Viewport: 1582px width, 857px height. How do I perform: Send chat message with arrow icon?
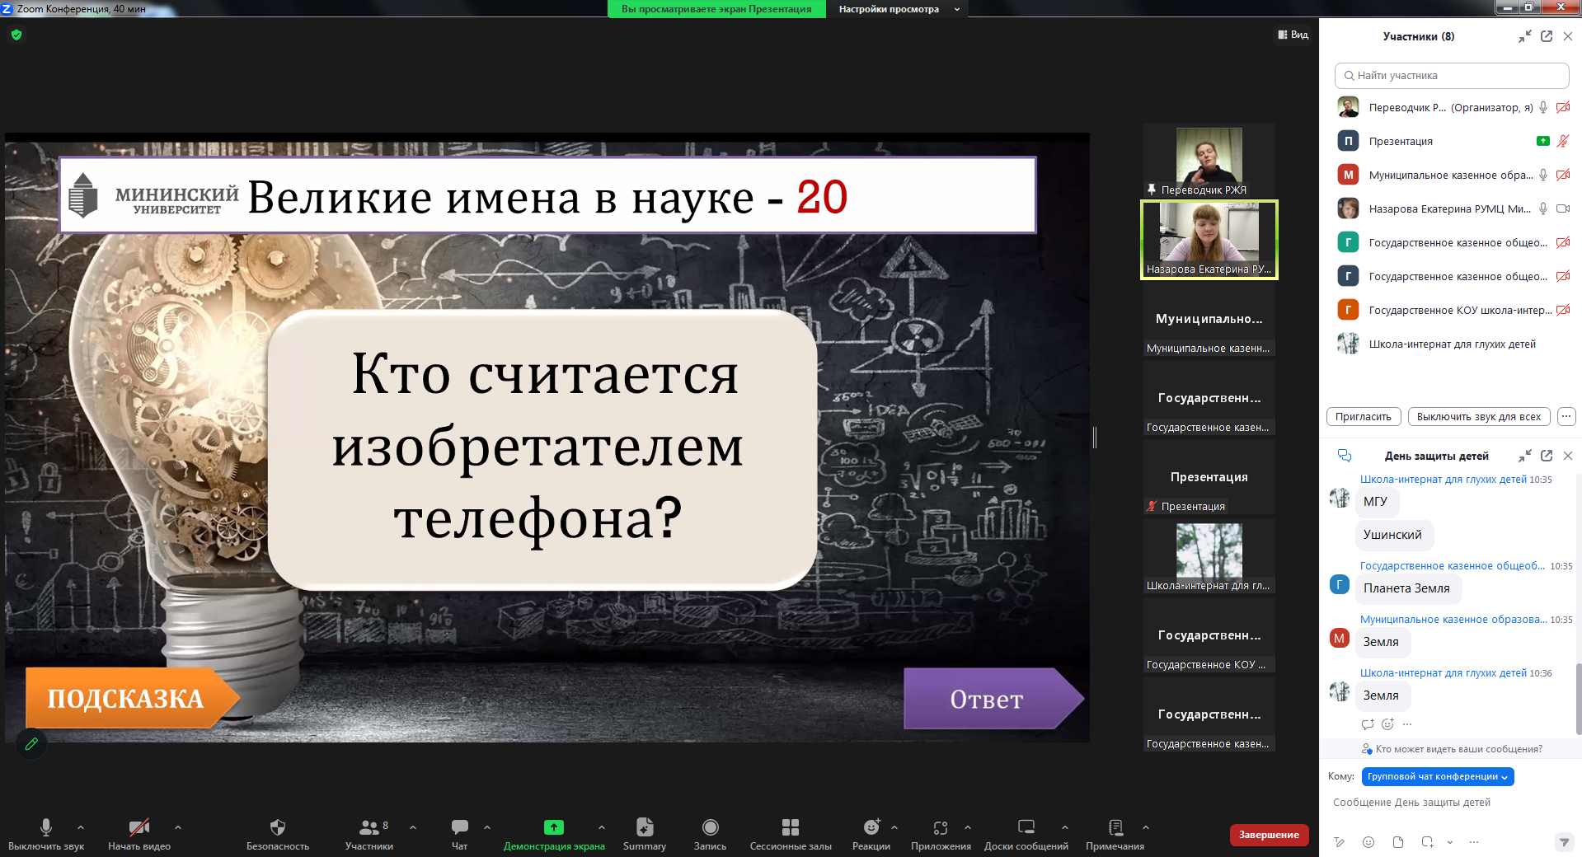coord(1563,842)
